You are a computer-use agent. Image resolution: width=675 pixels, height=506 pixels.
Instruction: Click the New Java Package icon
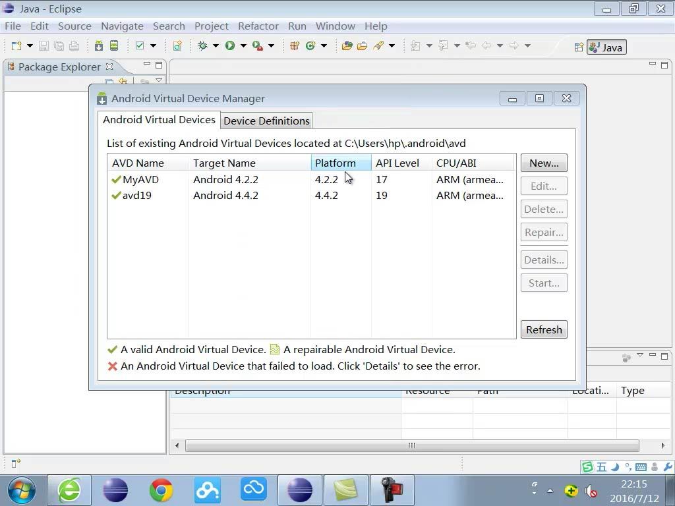(295, 45)
